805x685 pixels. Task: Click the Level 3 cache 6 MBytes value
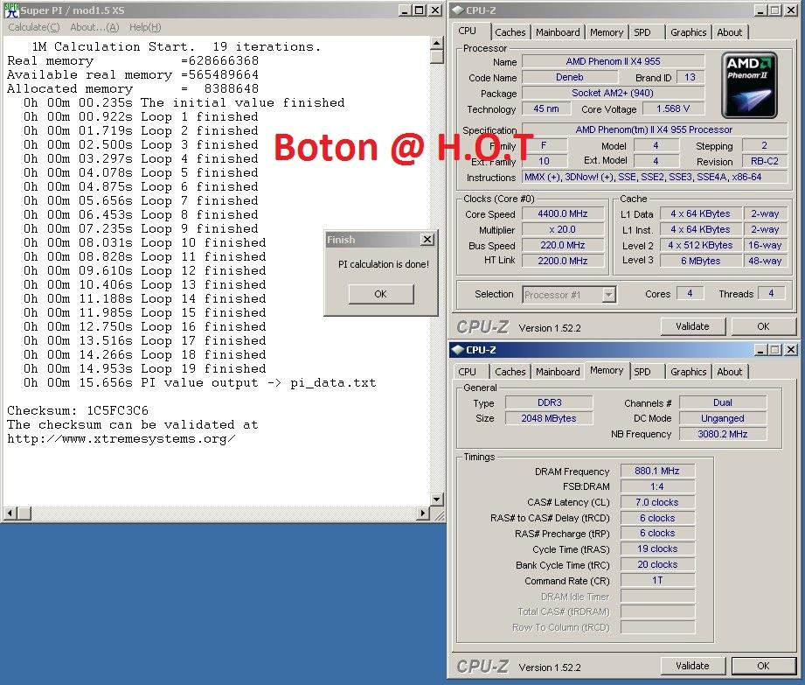point(700,261)
